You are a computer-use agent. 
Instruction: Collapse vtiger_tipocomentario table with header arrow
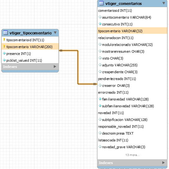click(x=55, y=33)
